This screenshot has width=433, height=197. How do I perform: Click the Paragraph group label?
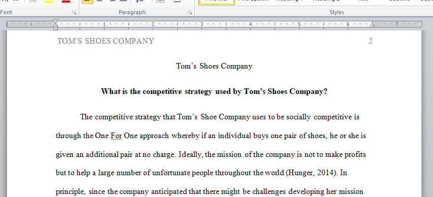tap(132, 12)
